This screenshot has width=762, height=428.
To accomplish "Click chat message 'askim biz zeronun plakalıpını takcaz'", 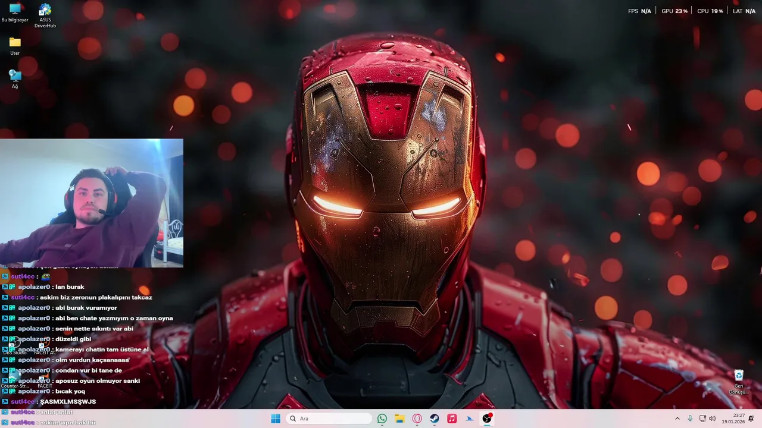I will tap(96, 297).
